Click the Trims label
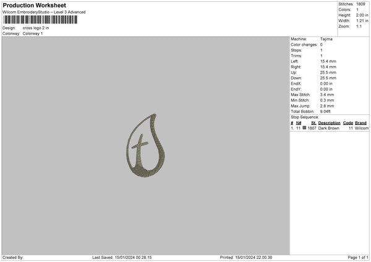Screen dimensions: 371x262 pos(296,56)
